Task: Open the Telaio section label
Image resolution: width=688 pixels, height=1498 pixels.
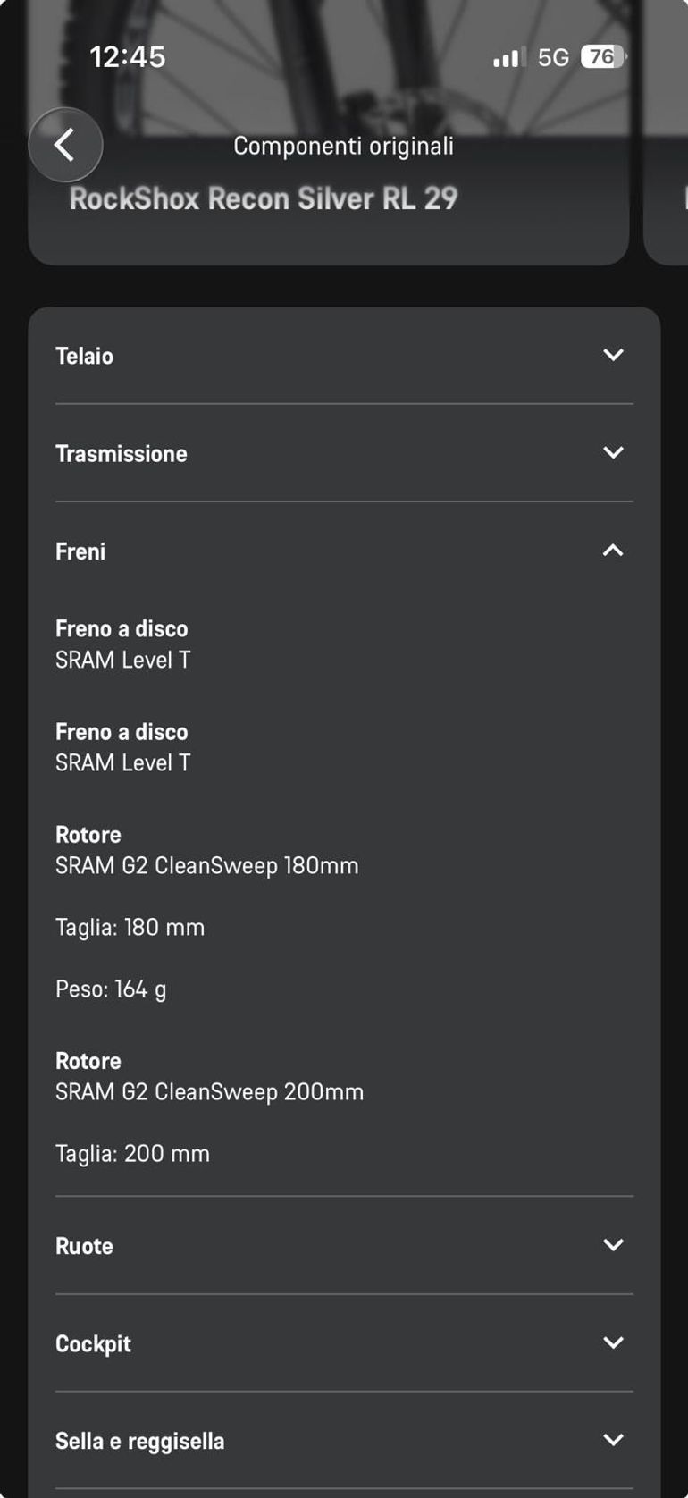Action: [84, 356]
